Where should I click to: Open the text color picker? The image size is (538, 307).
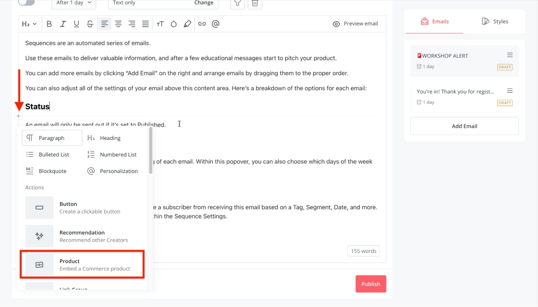174,24
